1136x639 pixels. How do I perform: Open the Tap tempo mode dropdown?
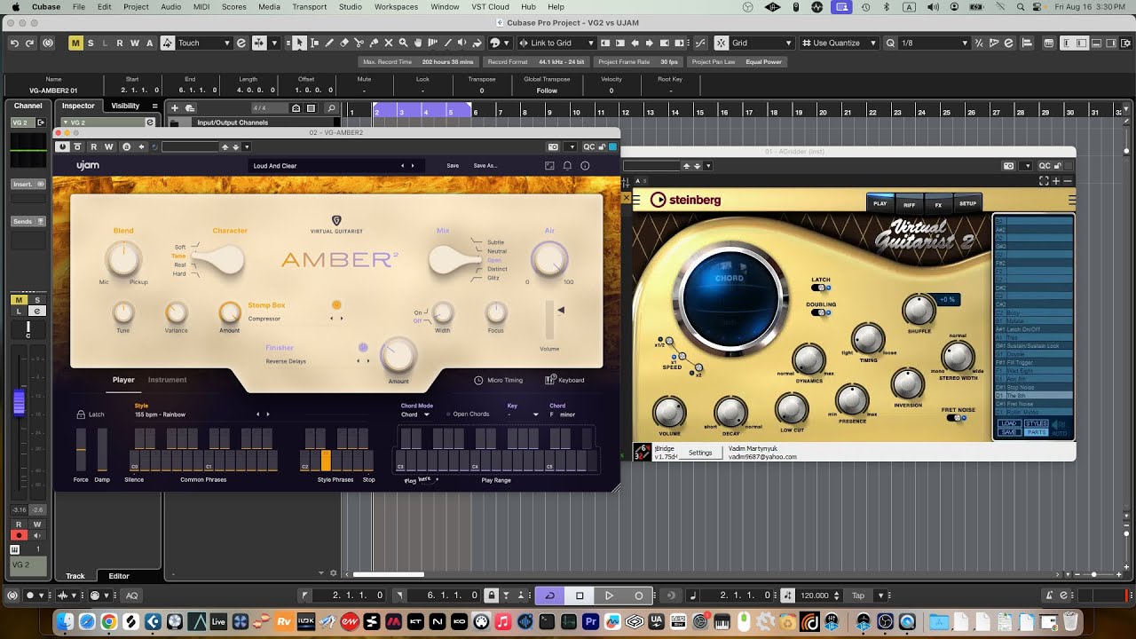click(880, 596)
